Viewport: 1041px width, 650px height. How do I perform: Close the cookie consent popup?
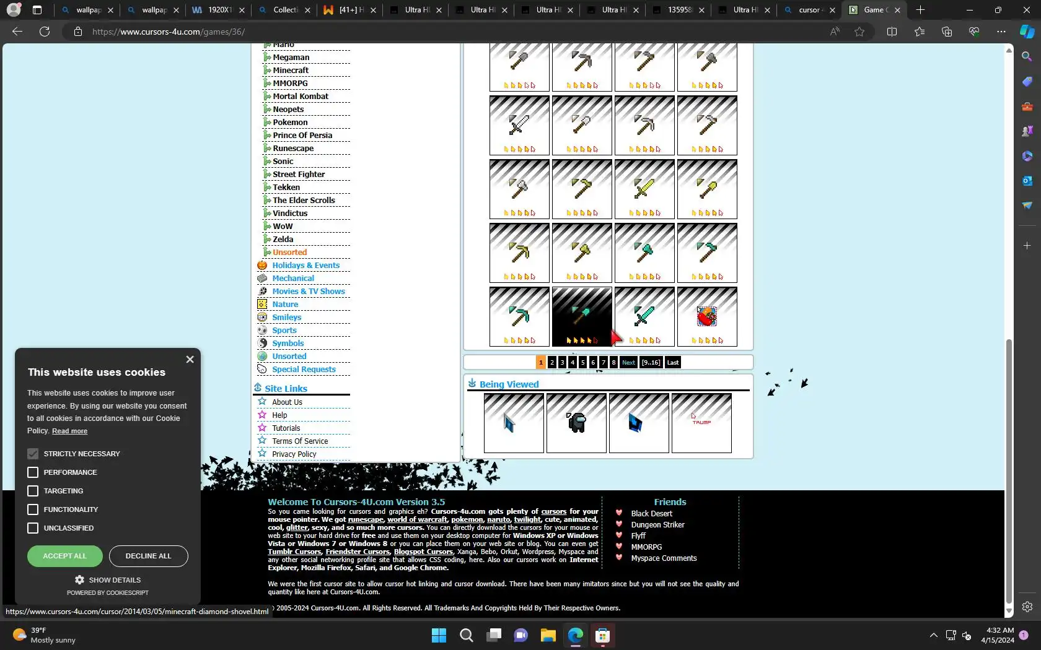coord(190,360)
